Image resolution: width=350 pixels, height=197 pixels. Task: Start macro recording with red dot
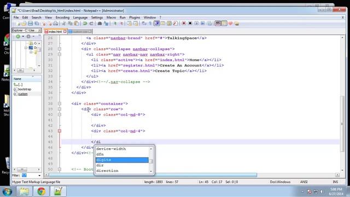click(x=184, y=24)
